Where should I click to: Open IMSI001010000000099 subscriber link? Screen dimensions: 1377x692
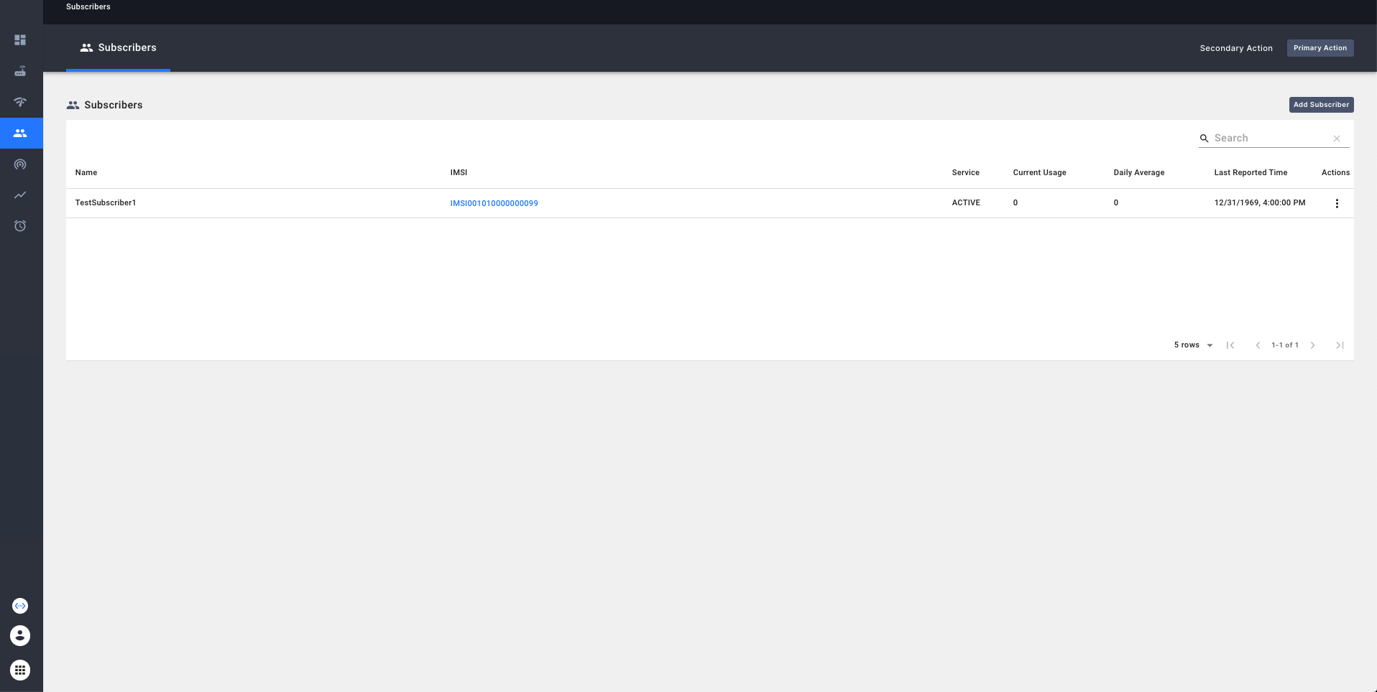point(494,203)
